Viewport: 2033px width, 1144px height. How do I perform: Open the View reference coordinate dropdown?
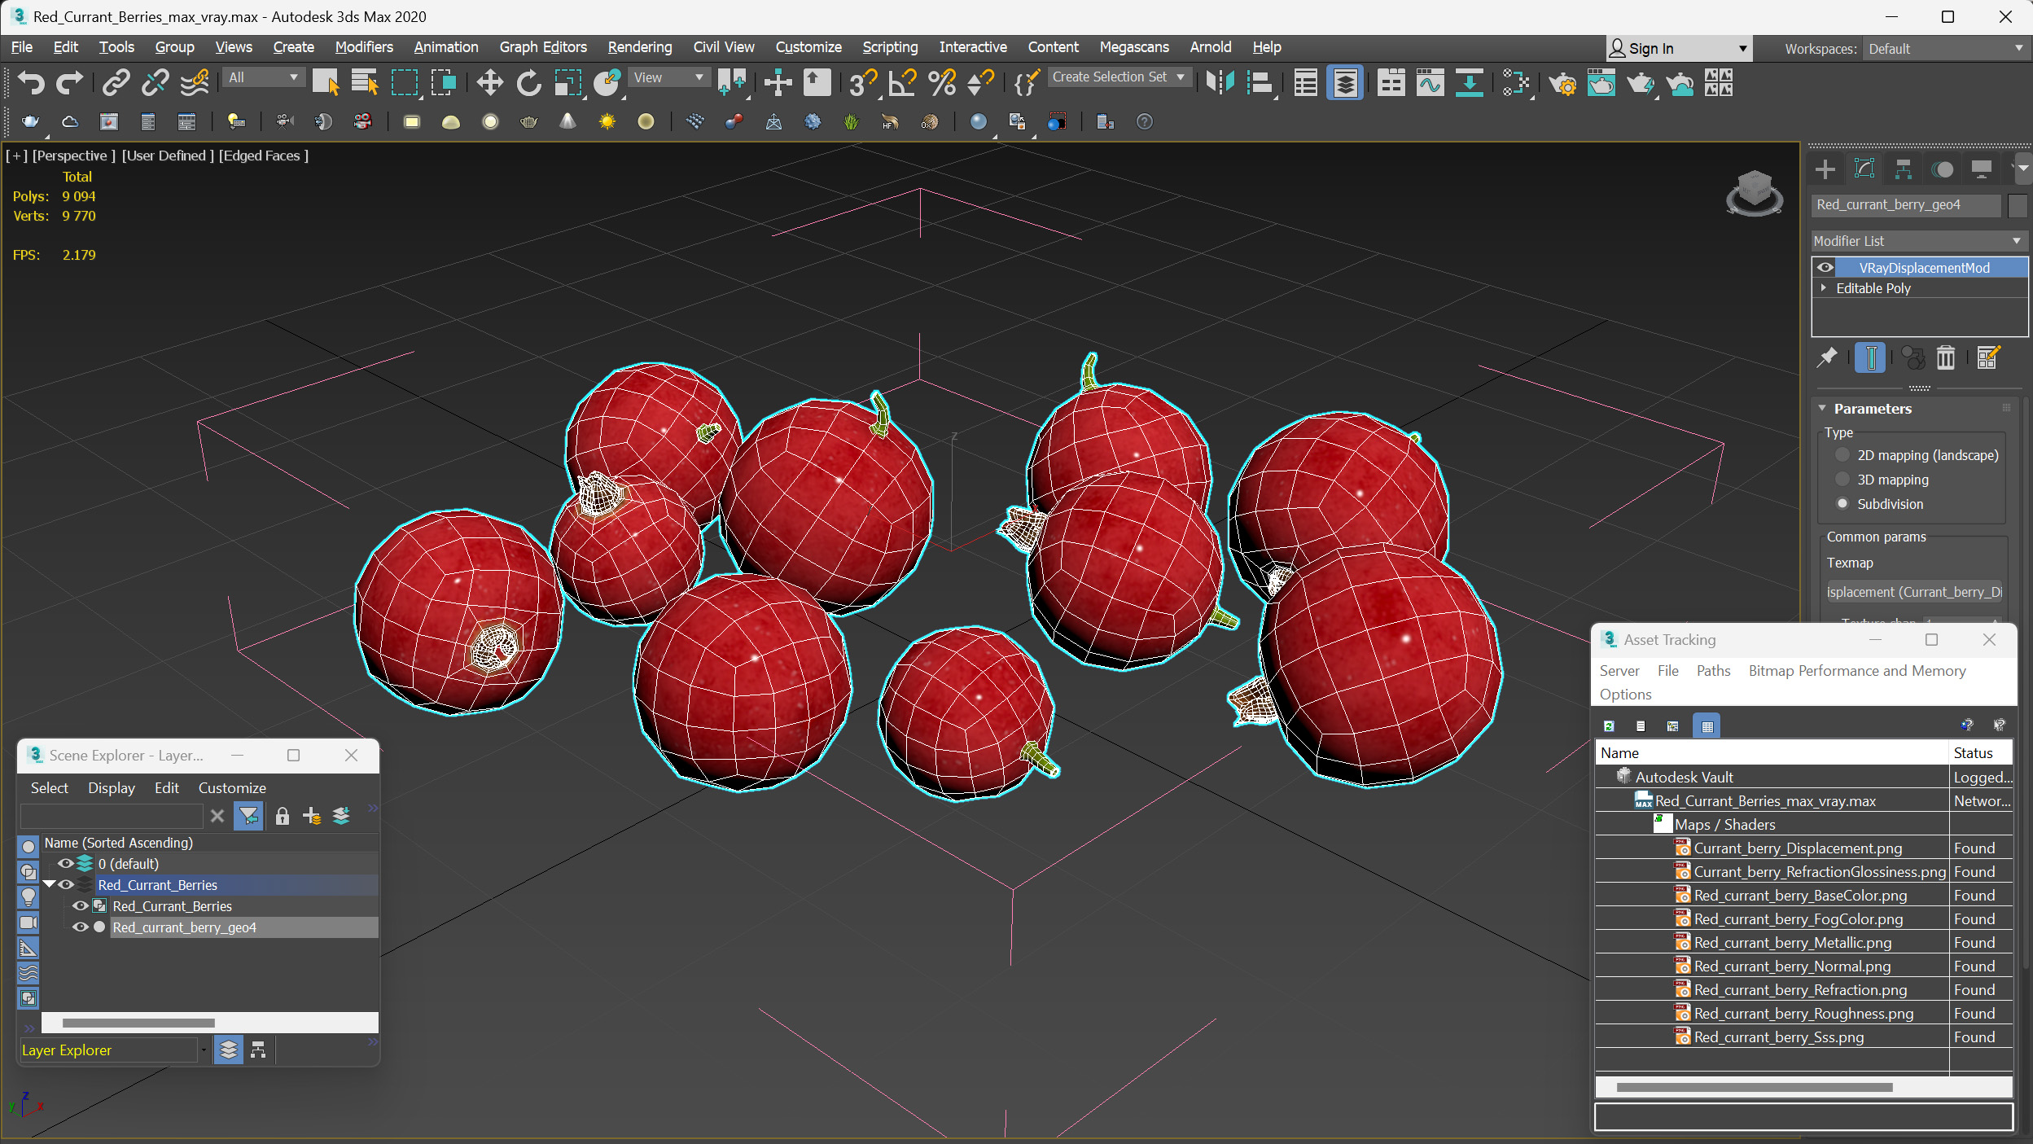pyautogui.click(x=668, y=77)
